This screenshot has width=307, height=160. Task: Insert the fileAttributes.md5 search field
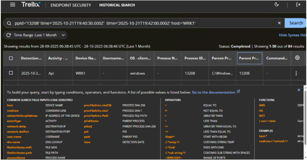19,147
